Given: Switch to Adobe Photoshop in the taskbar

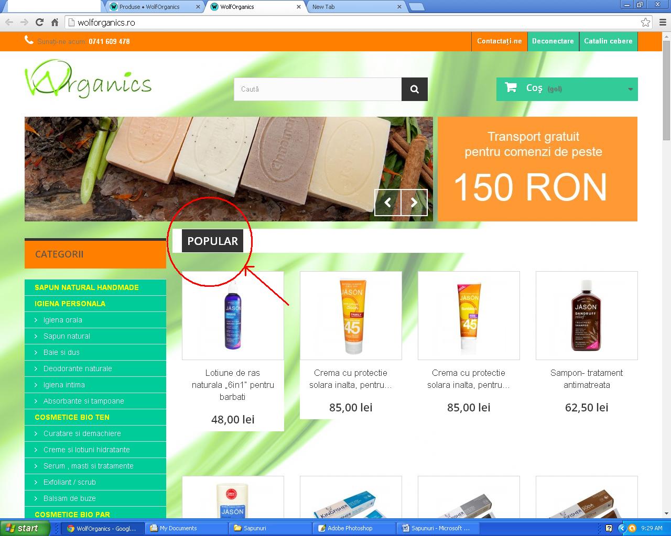Looking at the screenshot, I should pyautogui.click(x=353, y=528).
